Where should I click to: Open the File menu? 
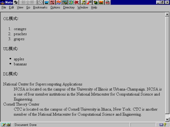click(4, 7)
